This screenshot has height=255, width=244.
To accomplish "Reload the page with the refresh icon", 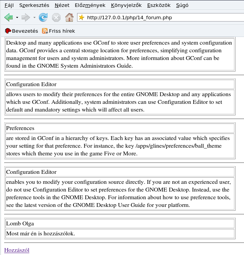I will pos(43,17).
